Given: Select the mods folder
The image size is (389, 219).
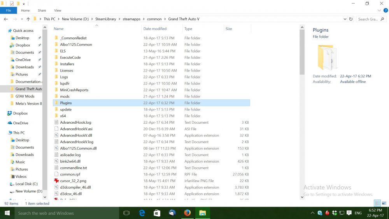Looking at the screenshot, I should pyautogui.click(x=65, y=96).
